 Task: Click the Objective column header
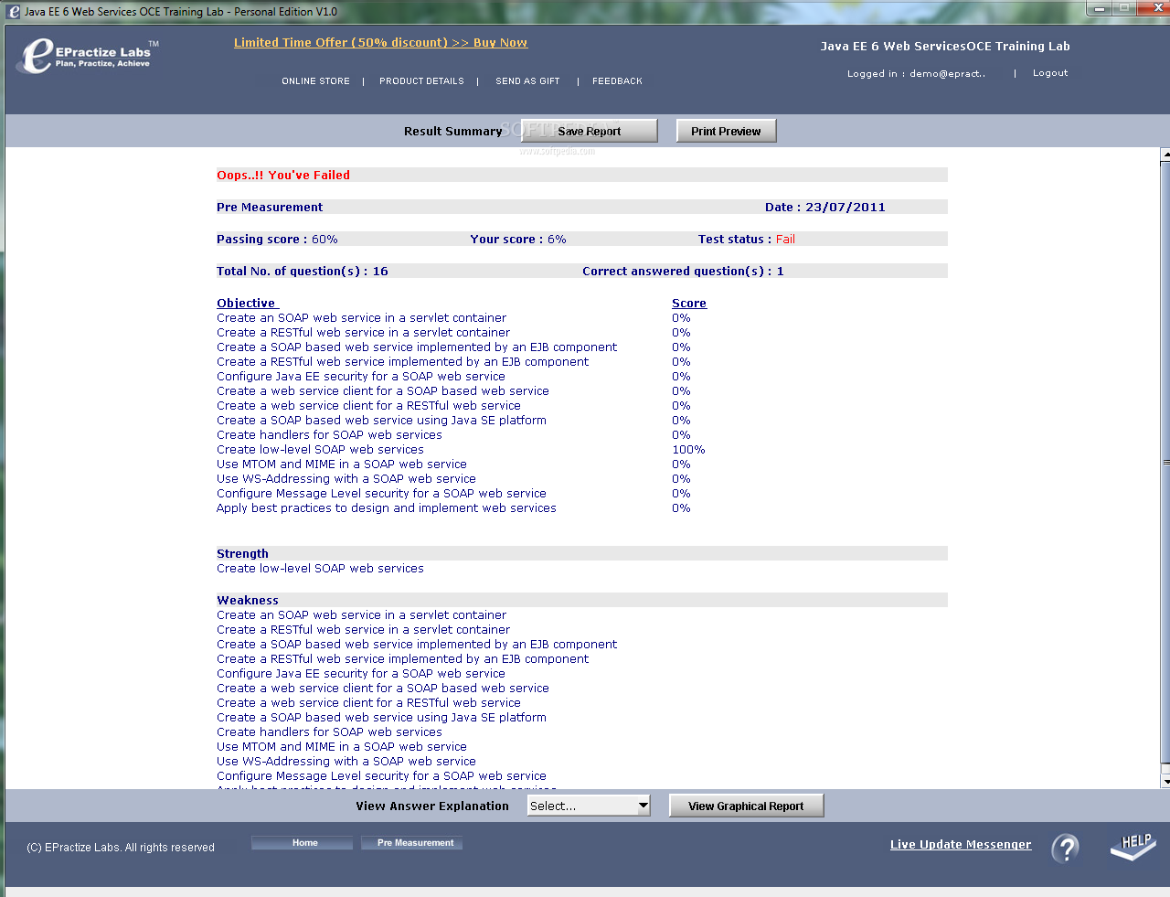[247, 304]
